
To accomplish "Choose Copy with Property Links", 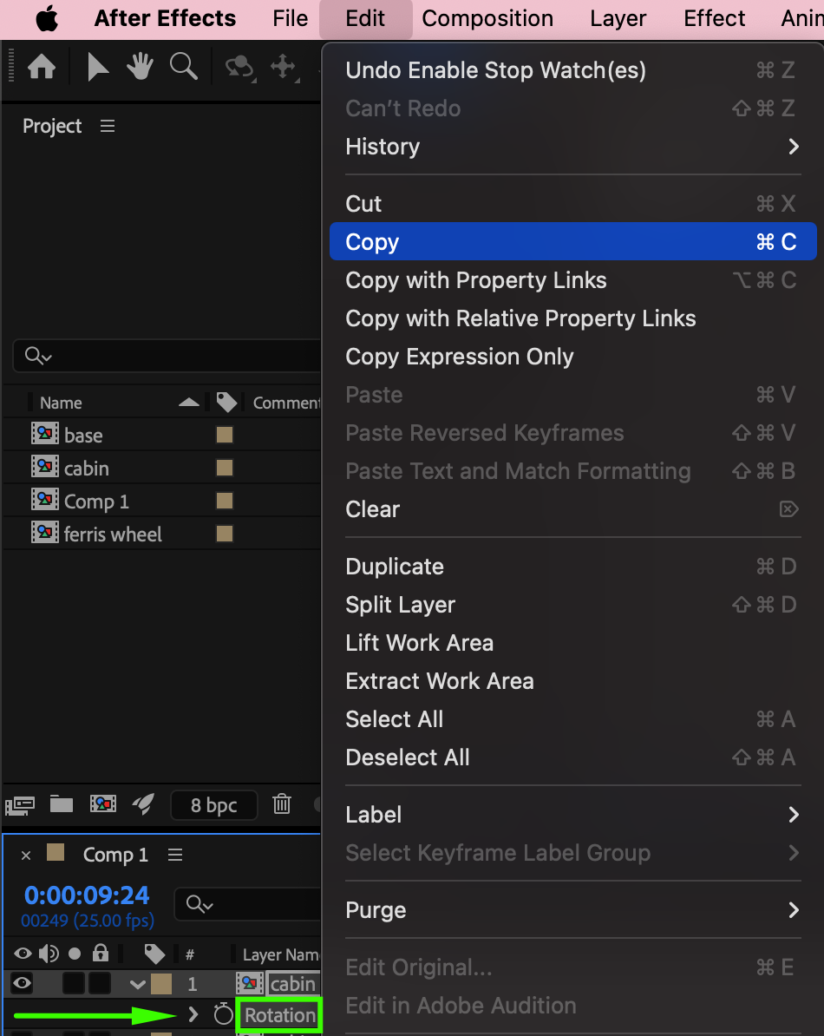I will pos(572,280).
